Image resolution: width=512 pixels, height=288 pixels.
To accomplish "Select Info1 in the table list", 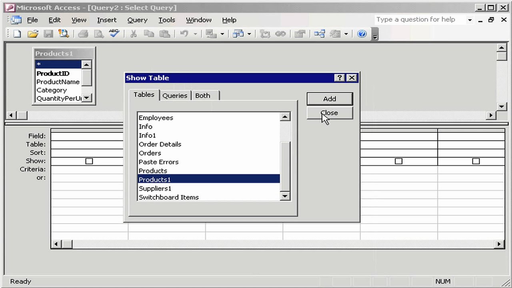I will coord(208,135).
